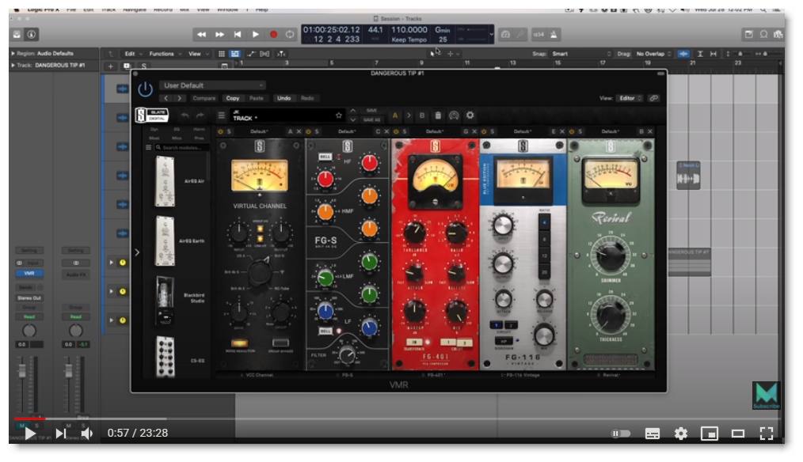Click the Stereo Out output slot
Viewport: 803px width, 462px height.
coord(29,297)
